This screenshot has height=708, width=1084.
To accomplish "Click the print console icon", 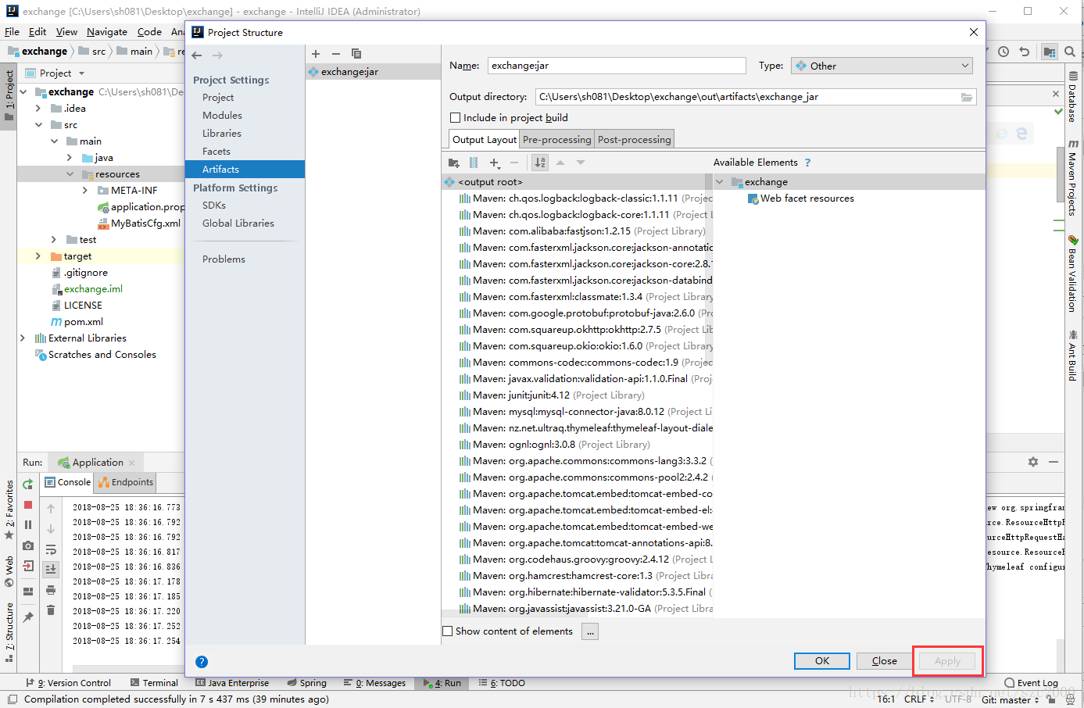I will coord(51,590).
